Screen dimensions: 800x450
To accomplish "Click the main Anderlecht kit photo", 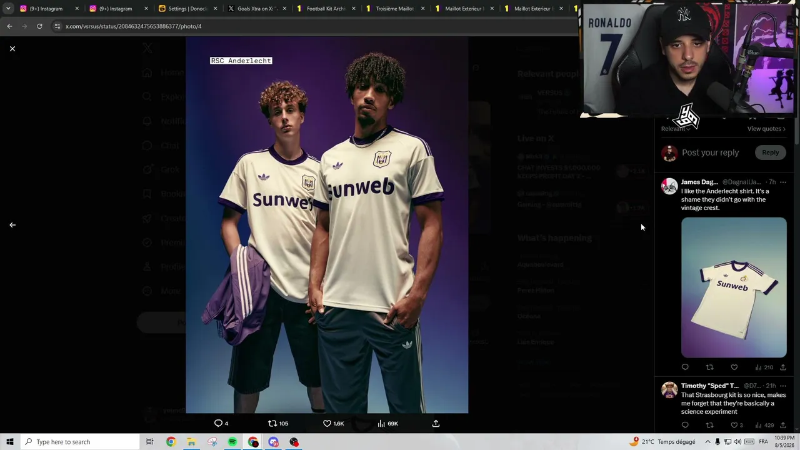I will (x=327, y=225).
